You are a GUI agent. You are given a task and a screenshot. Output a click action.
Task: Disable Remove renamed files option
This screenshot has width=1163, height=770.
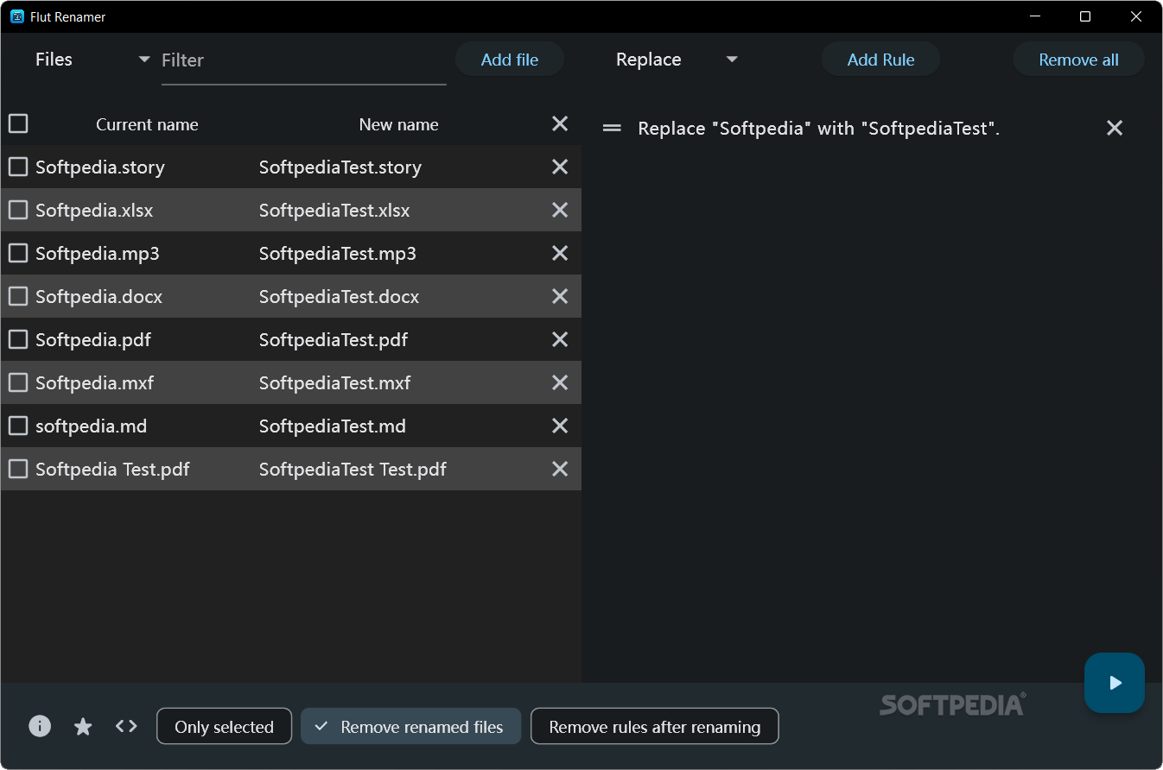coord(410,726)
